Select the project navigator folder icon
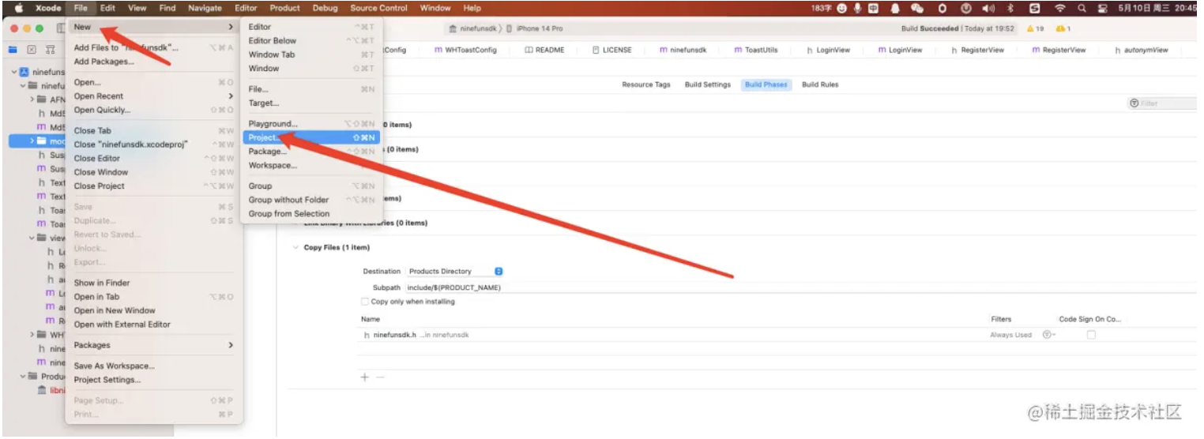Viewport: 1204px width, 439px height. tap(12, 49)
